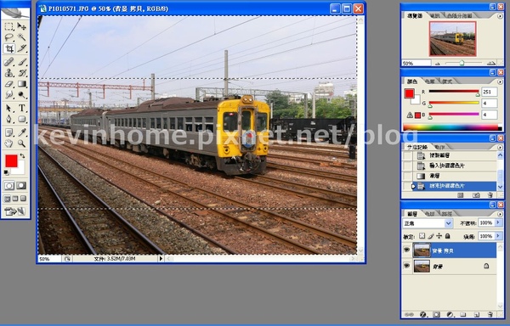
Task: Swap foreground and background colors icon
Action: coord(22,156)
